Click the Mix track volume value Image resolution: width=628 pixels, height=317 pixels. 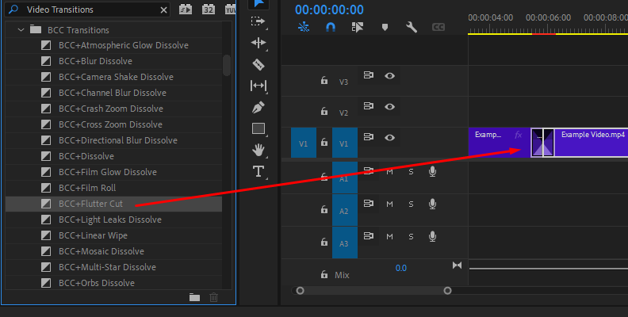tap(401, 268)
